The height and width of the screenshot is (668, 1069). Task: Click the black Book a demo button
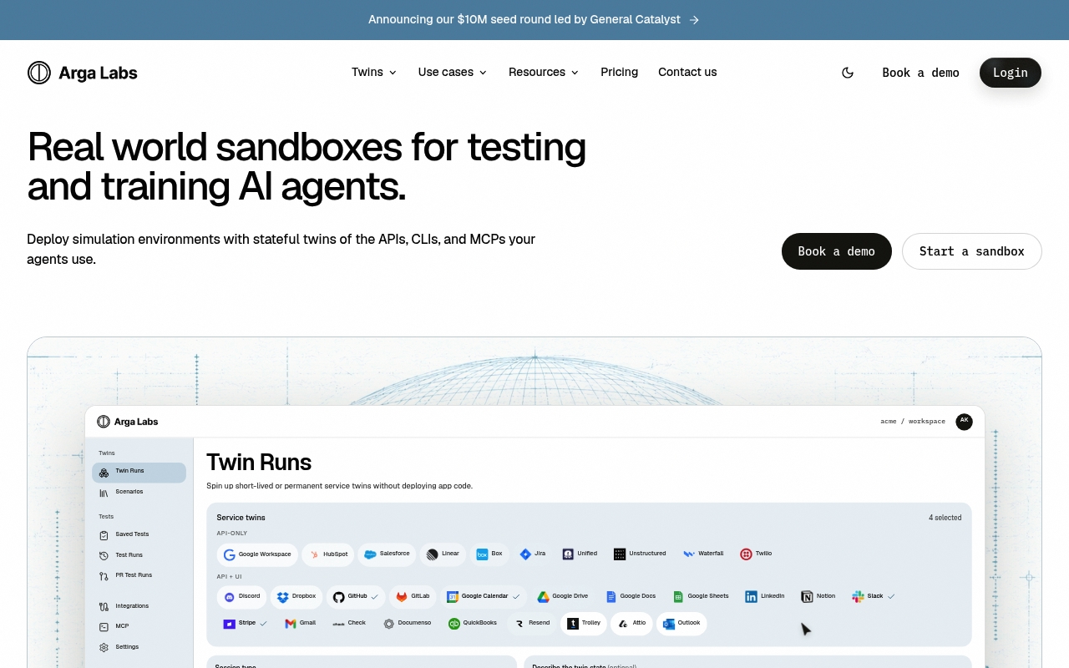click(x=837, y=251)
